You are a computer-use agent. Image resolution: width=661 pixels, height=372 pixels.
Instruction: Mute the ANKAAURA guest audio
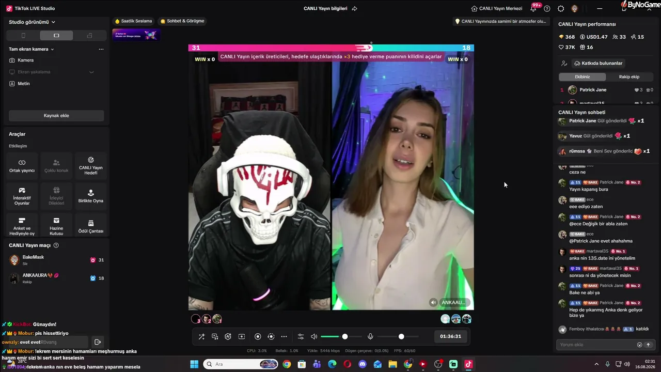coord(433,302)
